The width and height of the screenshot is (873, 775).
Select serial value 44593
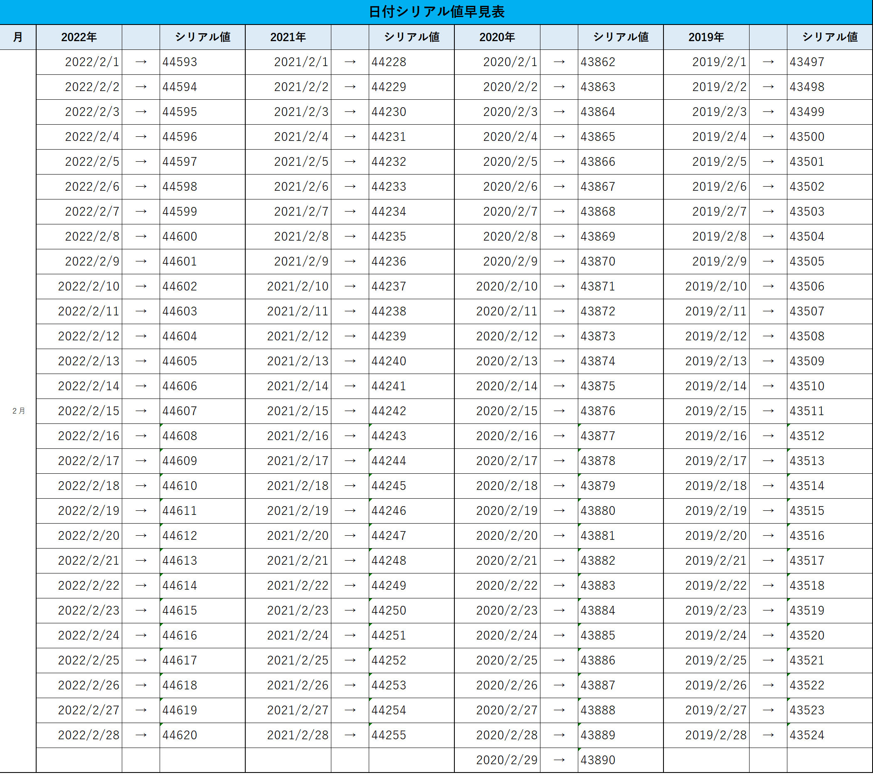click(x=202, y=62)
